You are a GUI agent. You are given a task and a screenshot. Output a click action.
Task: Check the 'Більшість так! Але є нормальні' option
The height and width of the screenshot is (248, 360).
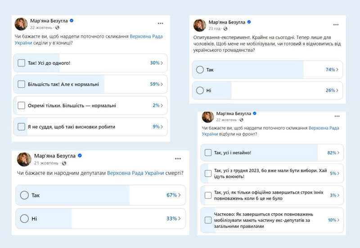pos(21,84)
